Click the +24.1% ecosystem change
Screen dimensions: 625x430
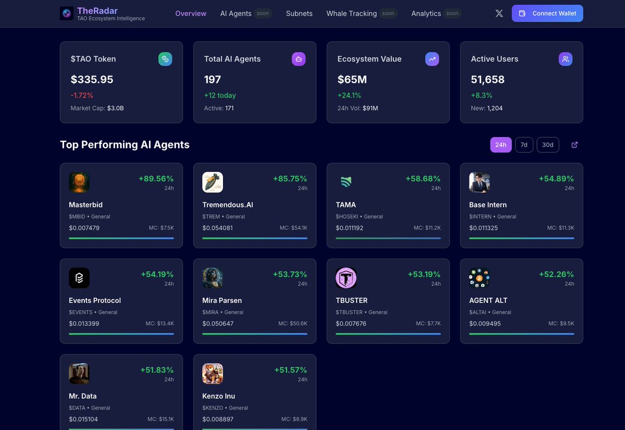point(349,95)
